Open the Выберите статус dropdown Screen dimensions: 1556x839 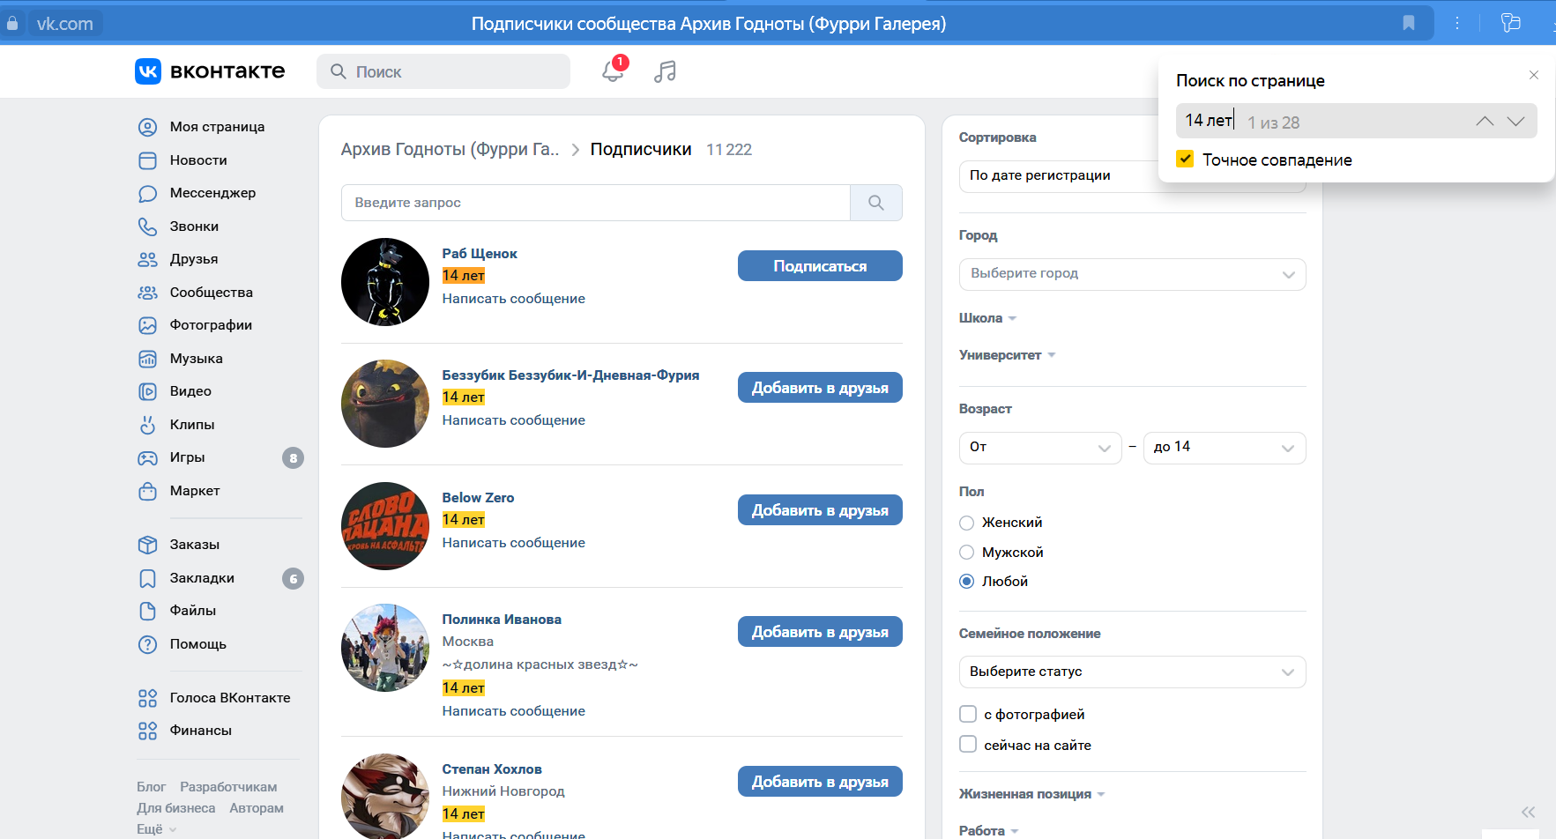1132,672
